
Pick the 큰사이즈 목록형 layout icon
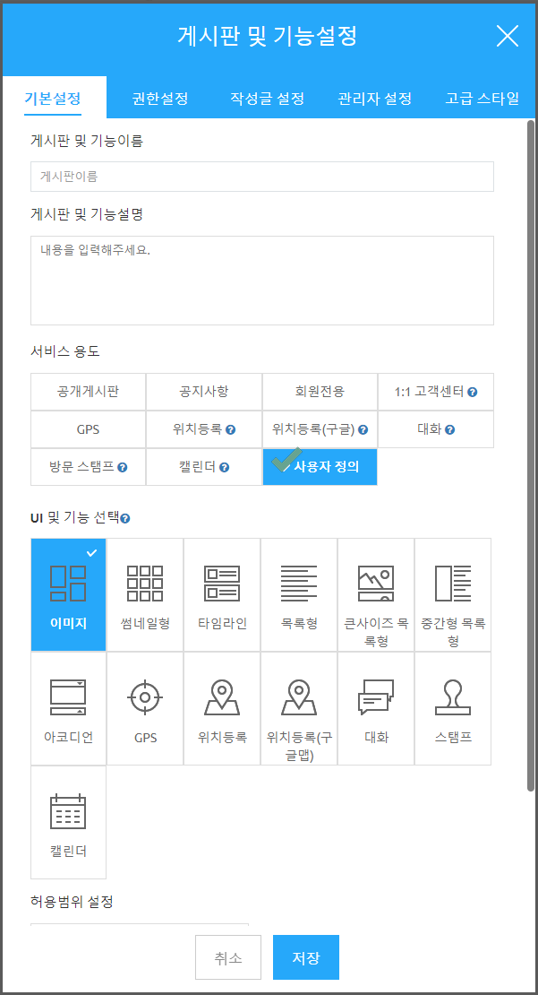tap(376, 584)
